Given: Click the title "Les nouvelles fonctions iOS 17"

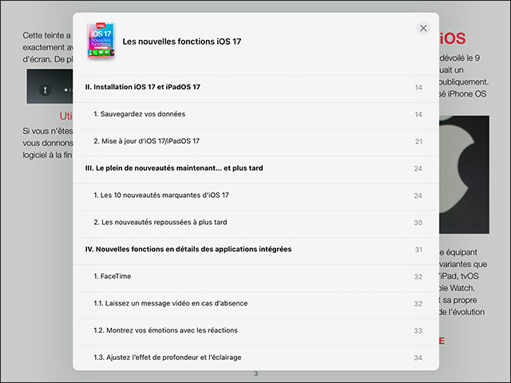Looking at the screenshot, I should [181, 41].
